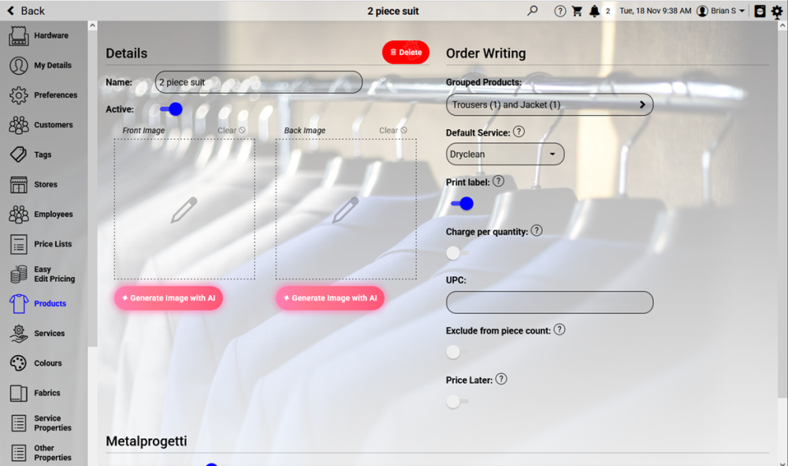Viewport: 788px width, 466px height.
Task: Open the settings gear icon
Action: click(777, 11)
